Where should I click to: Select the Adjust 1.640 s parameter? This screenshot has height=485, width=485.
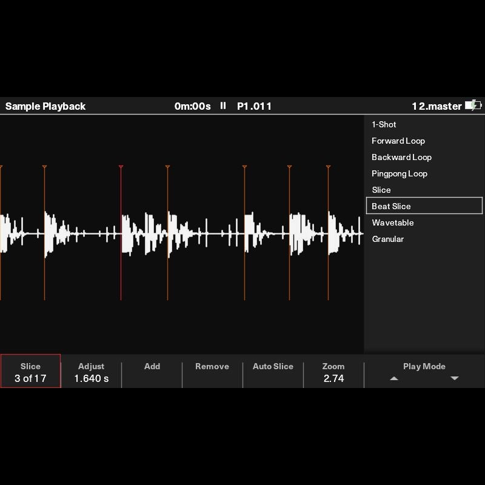(91, 371)
